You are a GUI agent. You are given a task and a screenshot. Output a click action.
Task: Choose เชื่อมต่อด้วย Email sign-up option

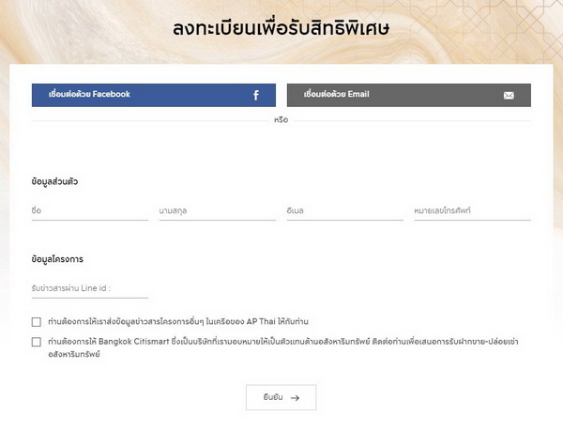coord(408,95)
